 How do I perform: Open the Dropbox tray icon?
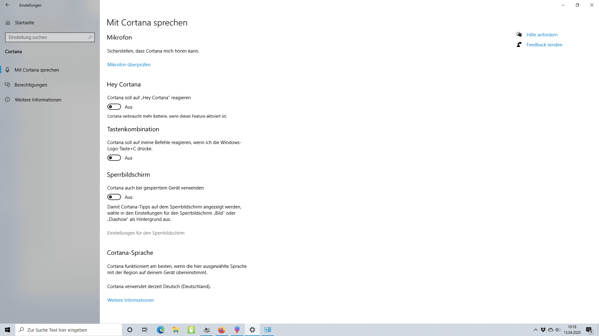(543, 330)
